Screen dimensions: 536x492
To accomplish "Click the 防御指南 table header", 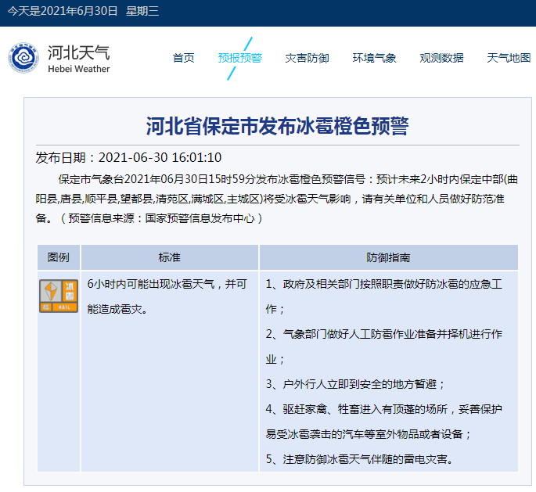I will tap(388, 257).
